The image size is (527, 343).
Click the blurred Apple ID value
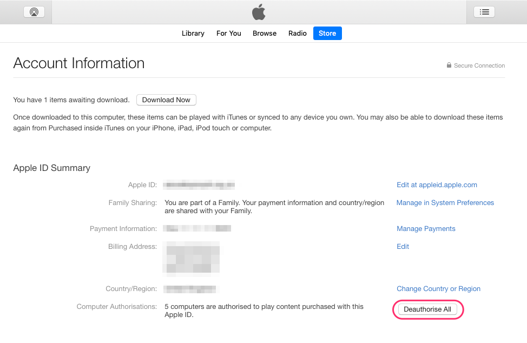coord(199,184)
